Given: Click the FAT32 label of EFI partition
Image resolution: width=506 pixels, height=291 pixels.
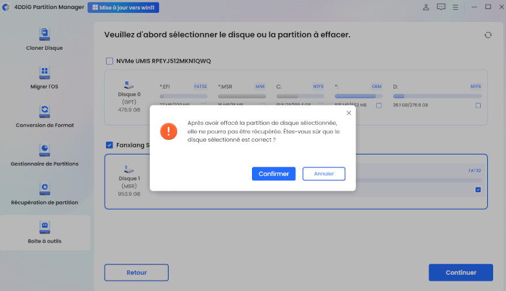Looking at the screenshot, I should click(x=200, y=86).
